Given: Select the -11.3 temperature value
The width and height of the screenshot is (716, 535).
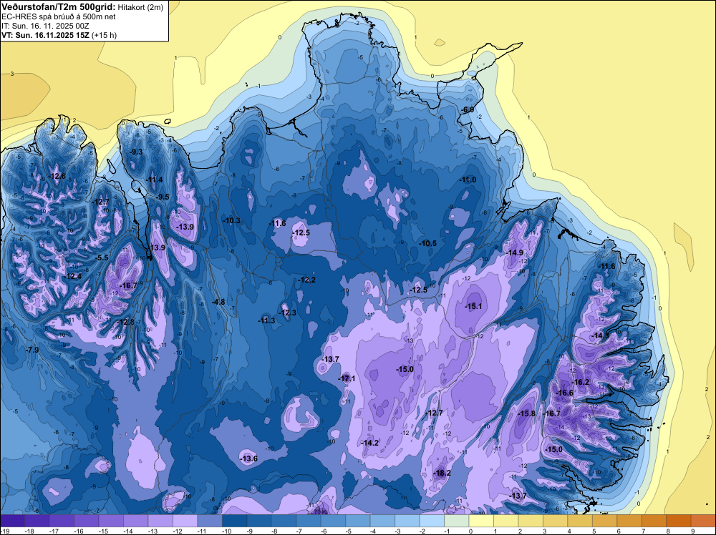Looking at the screenshot, I should pos(266,320).
